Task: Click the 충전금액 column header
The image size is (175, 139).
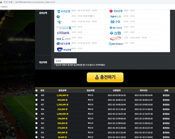Action: pyautogui.click(x=62, y=91)
